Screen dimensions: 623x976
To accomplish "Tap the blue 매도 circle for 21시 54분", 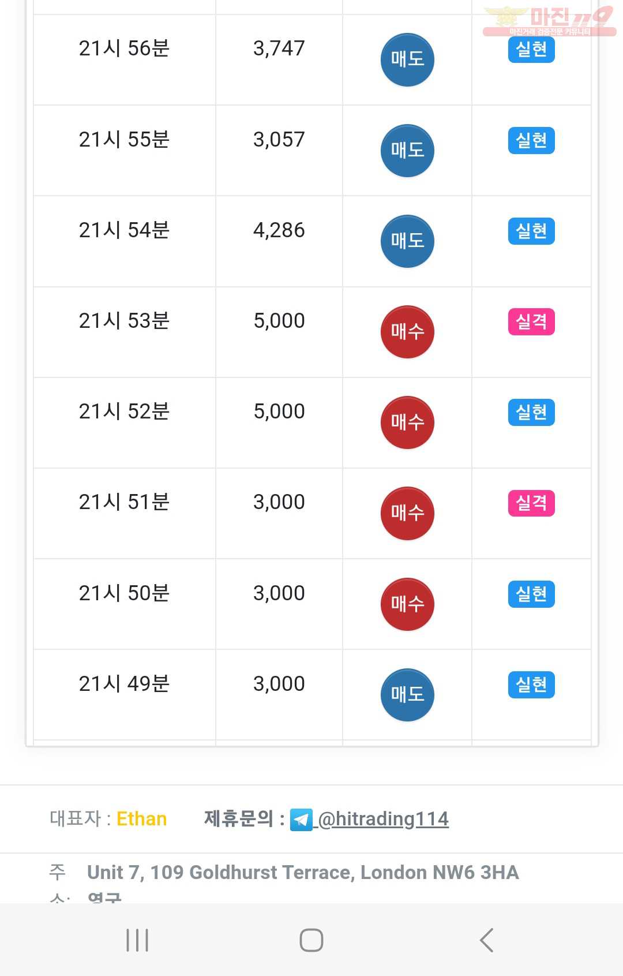I will click(x=407, y=241).
